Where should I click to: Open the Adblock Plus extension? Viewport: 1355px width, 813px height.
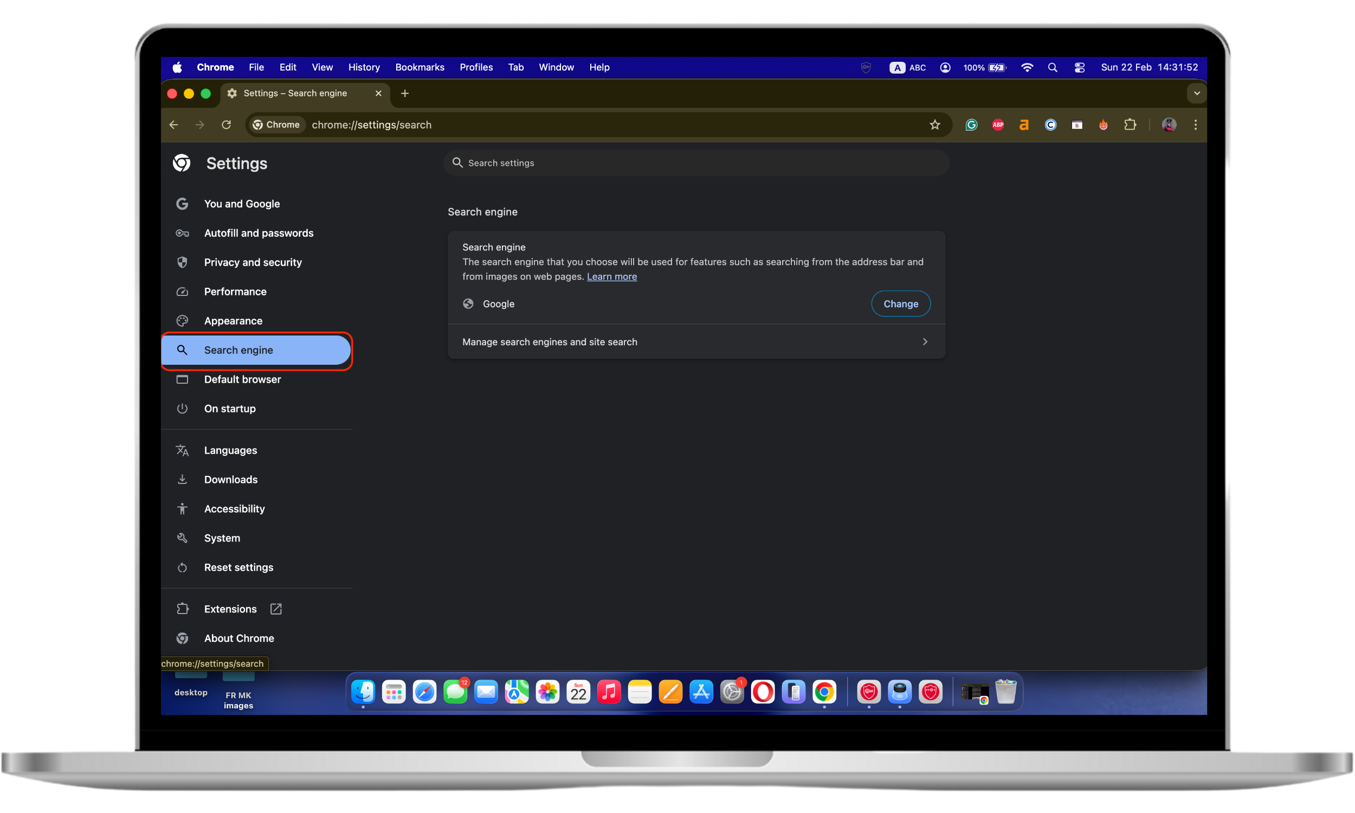[997, 124]
